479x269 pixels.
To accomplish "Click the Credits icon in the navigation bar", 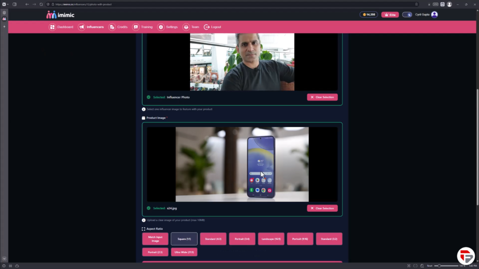I will point(112,27).
